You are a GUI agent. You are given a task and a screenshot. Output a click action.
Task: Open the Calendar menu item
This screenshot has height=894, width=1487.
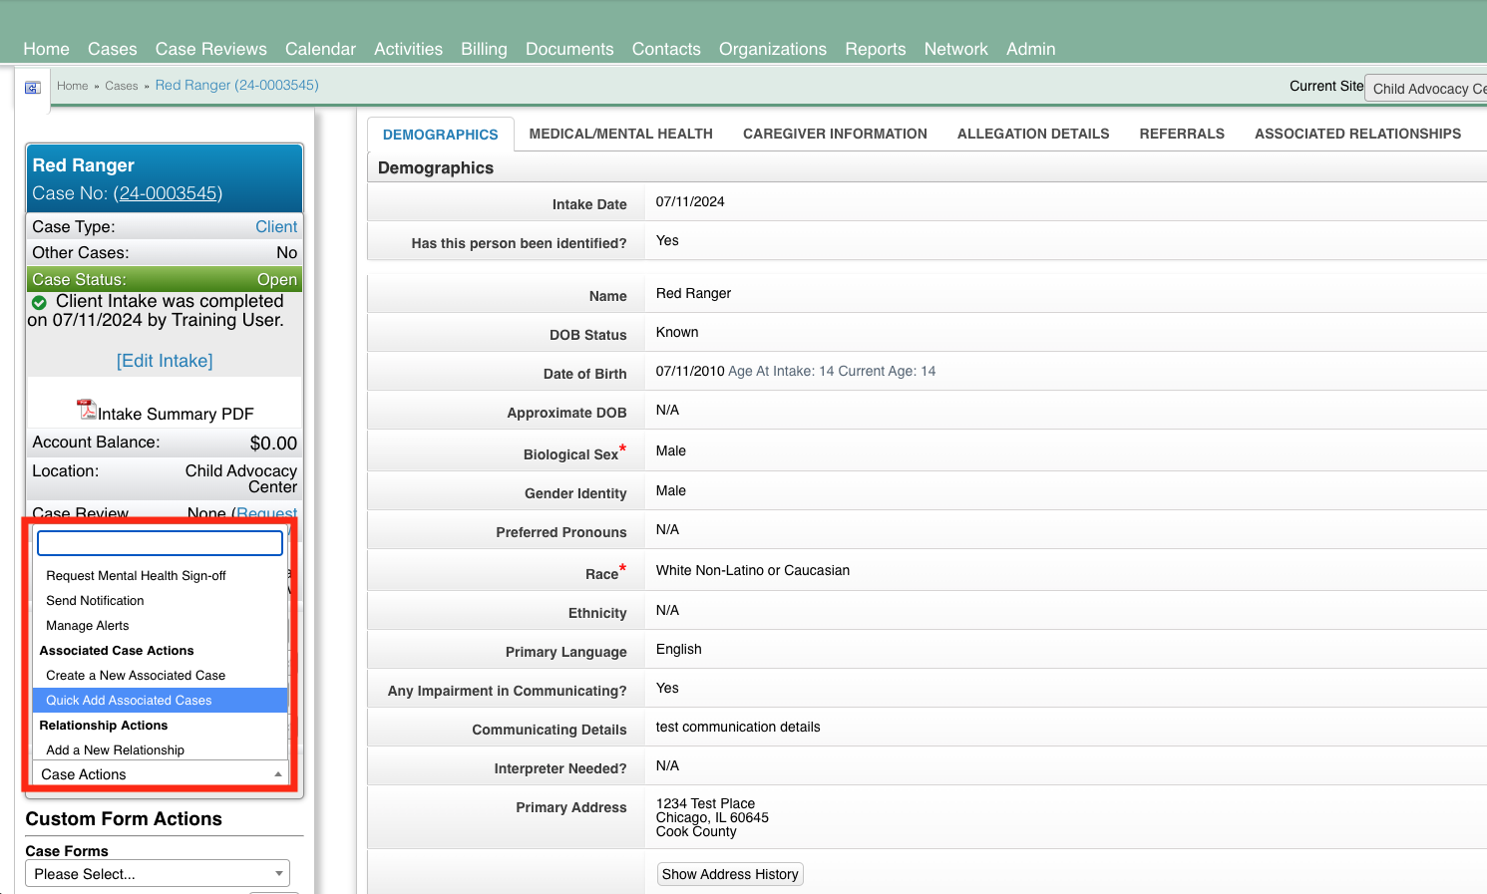[x=320, y=49]
